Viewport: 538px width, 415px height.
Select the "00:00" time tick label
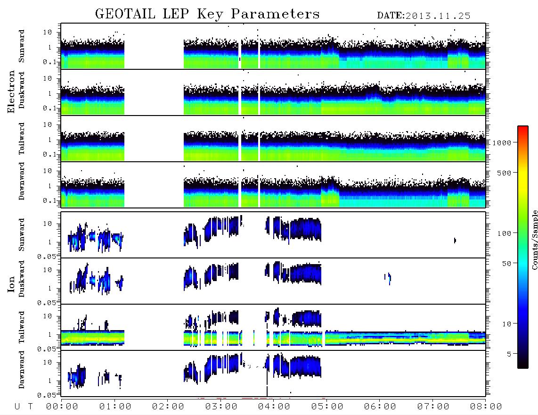coord(62,407)
